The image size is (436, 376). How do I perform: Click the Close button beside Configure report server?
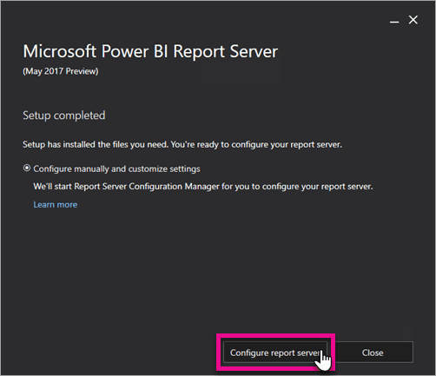[x=373, y=353]
